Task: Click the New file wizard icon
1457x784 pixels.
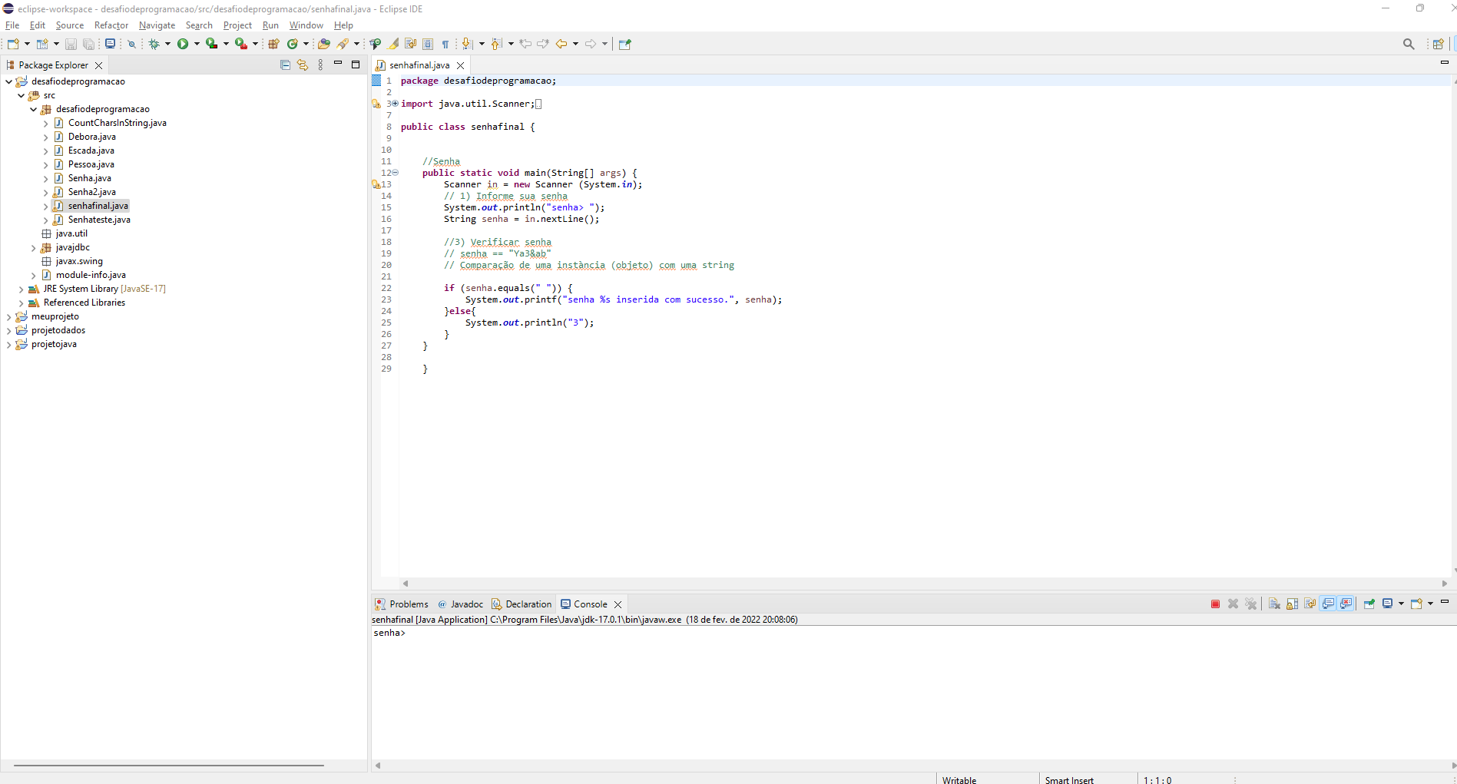Action: coord(13,44)
